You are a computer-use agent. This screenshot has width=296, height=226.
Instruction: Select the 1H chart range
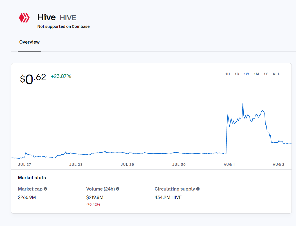point(228,74)
